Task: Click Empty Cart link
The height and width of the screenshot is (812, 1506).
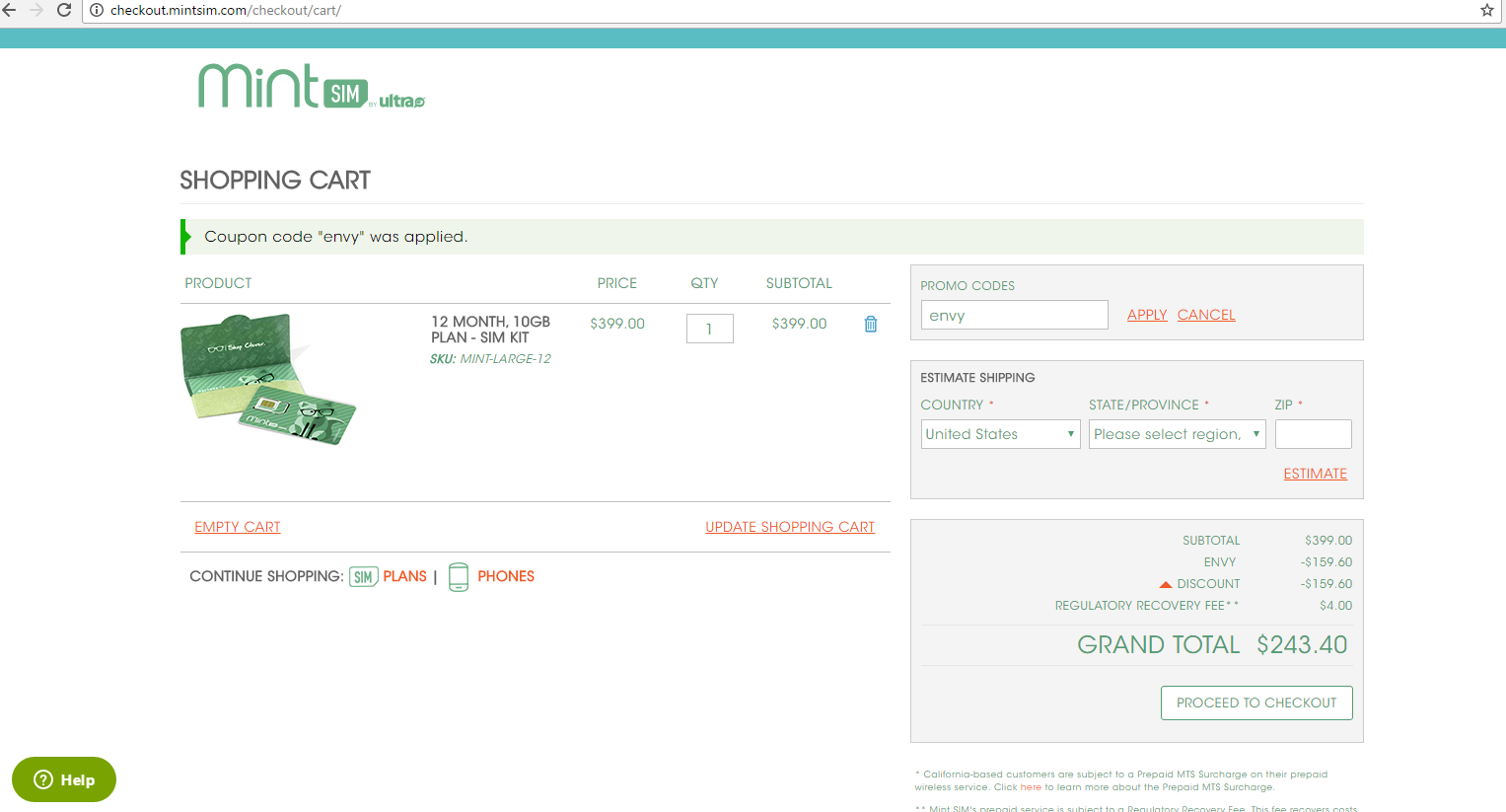Action: (238, 527)
